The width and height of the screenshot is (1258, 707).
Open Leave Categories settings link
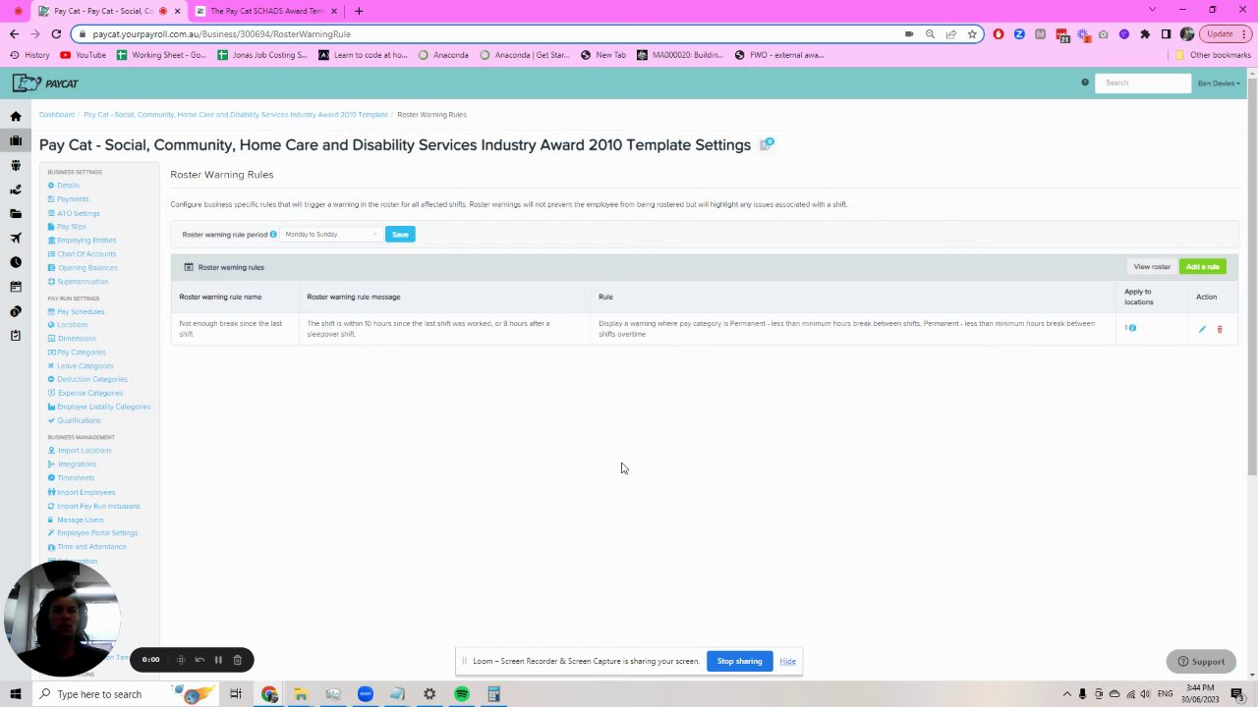[86, 366]
